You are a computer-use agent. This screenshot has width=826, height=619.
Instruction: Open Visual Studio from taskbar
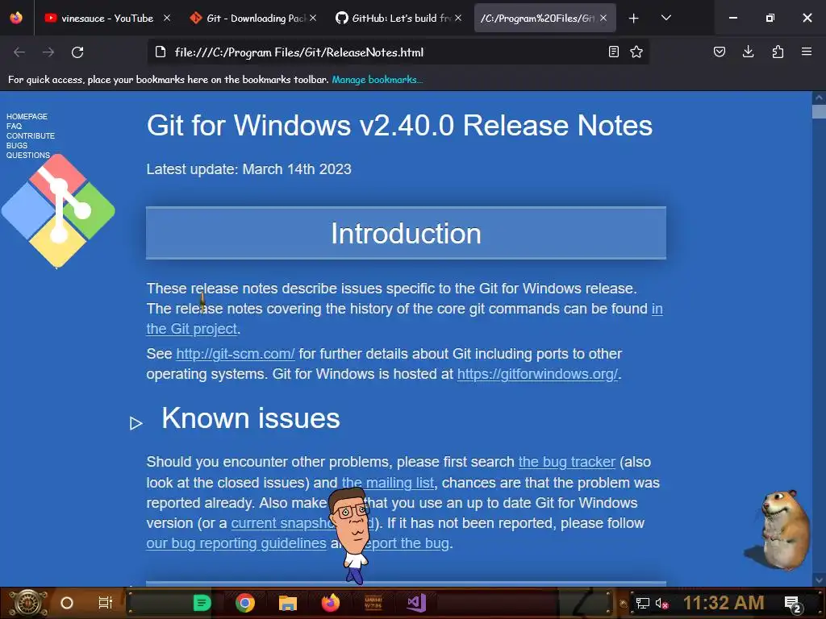click(416, 603)
